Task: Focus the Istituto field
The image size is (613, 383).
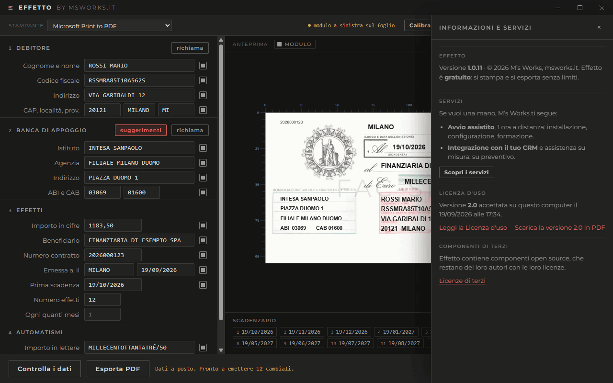Action: tap(139, 148)
